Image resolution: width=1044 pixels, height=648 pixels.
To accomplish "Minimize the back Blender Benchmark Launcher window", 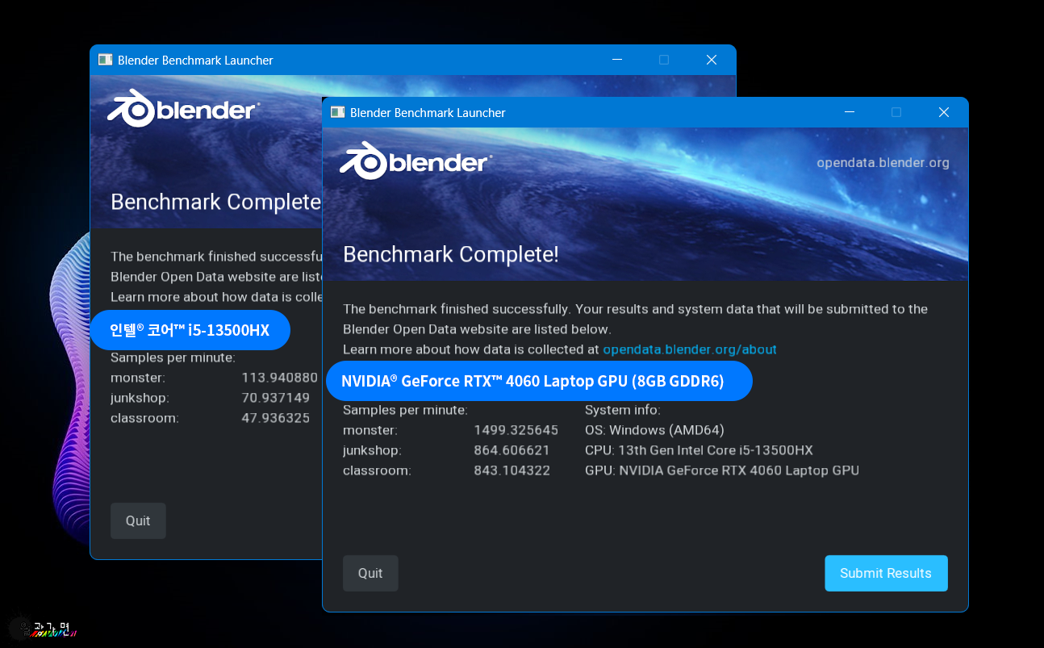I will (x=616, y=60).
